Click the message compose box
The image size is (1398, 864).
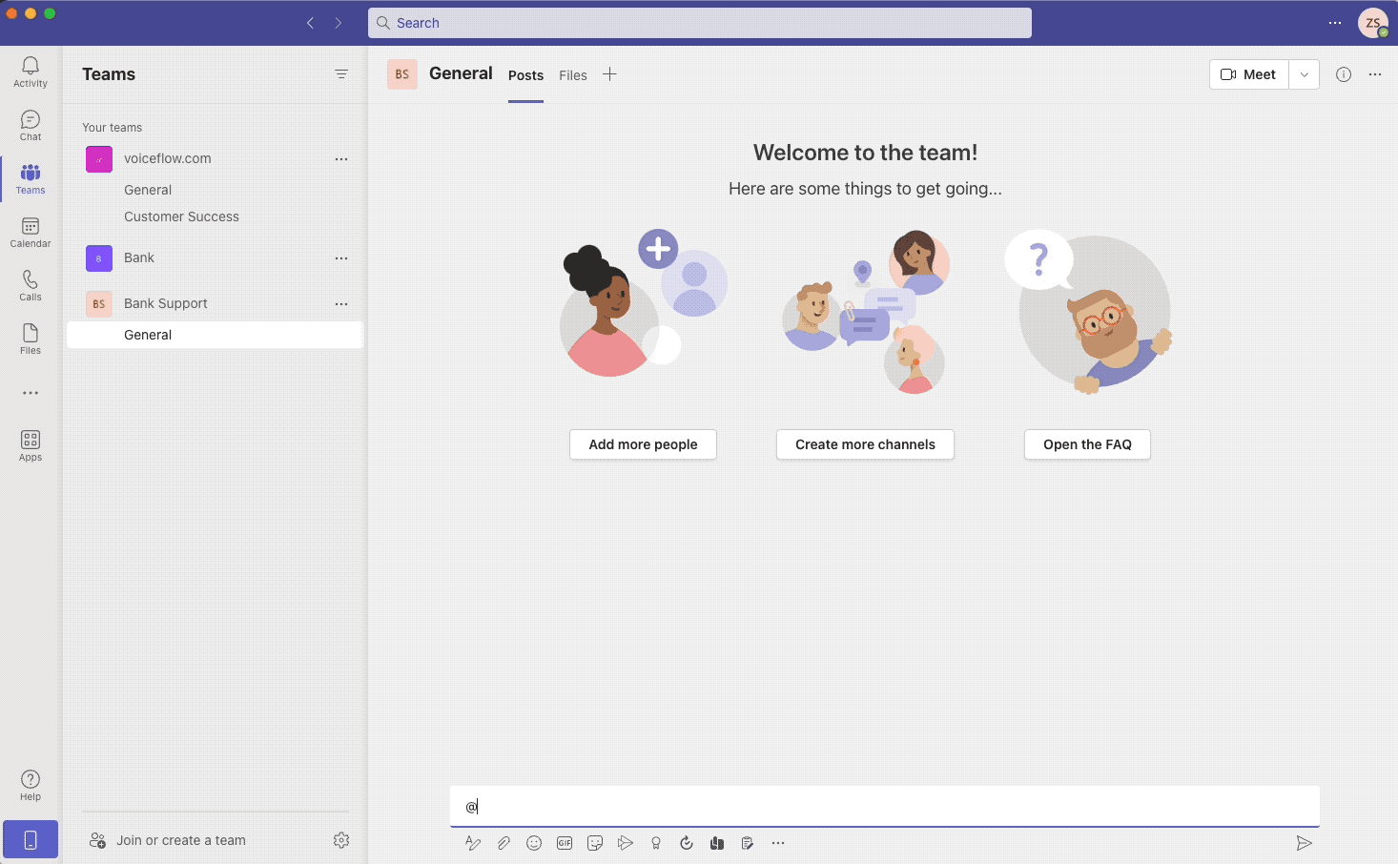click(x=885, y=806)
